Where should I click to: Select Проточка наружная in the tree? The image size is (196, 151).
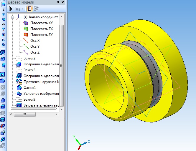pyautogui.click(x=41, y=82)
